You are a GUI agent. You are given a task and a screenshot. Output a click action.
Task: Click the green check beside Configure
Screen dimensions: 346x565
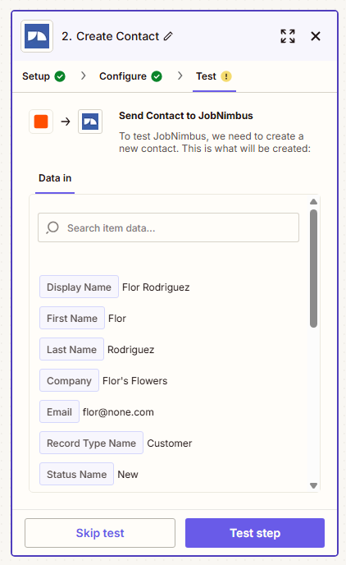click(157, 76)
